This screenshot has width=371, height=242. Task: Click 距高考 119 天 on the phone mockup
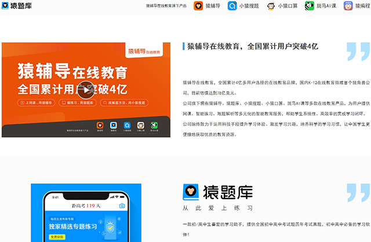click(86, 206)
